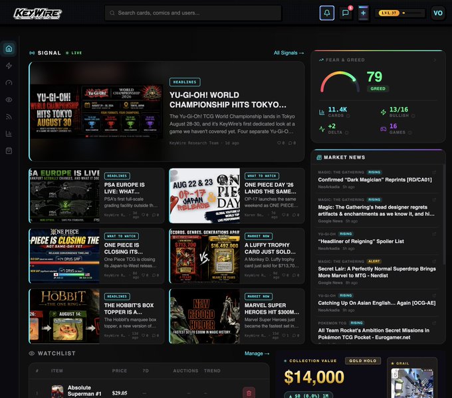This screenshot has height=398, width=452.
Task: Click info icon next to CARDS
Action: point(348,116)
